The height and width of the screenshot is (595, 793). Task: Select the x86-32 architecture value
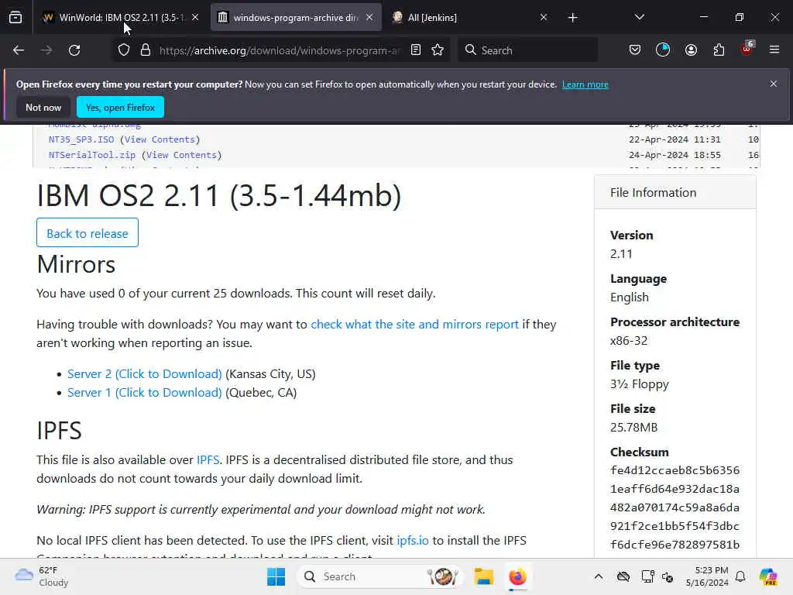point(629,341)
